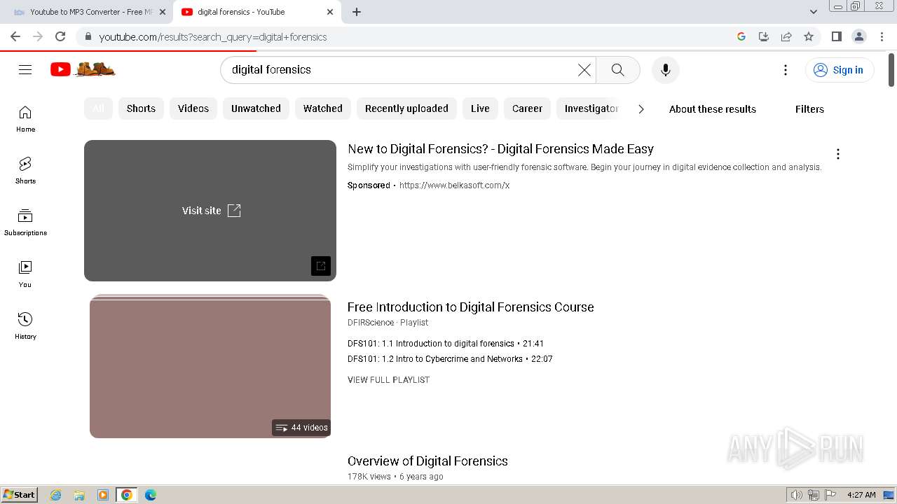The width and height of the screenshot is (897, 504).
Task: Open Overview of Digital Forensics video
Action: [427, 461]
